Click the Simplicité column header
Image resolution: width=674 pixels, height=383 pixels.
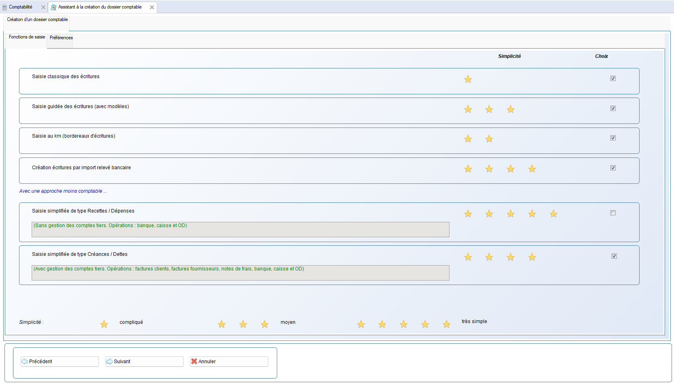(x=509, y=56)
